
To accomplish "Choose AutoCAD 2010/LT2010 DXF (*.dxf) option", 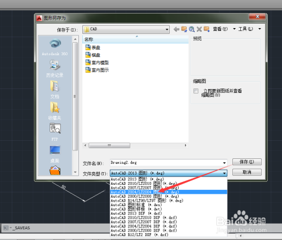I will tap(169, 217).
